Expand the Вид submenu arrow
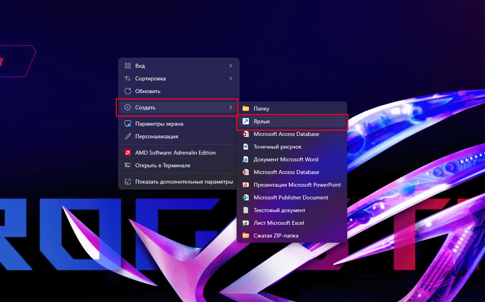This screenshot has height=302, width=485. [231, 66]
